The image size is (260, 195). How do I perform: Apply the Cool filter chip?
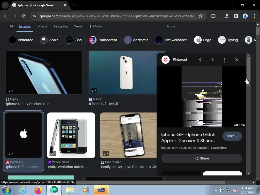pos(75,40)
